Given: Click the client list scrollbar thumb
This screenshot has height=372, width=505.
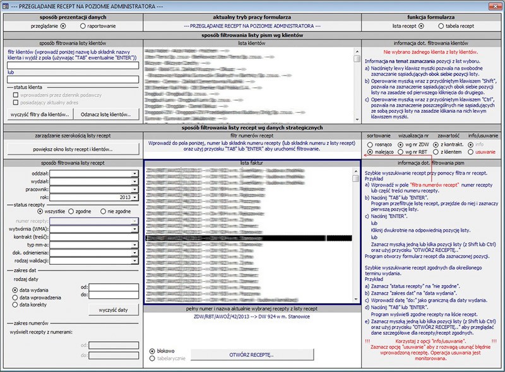Looking at the screenshot, I should (357, 59).
